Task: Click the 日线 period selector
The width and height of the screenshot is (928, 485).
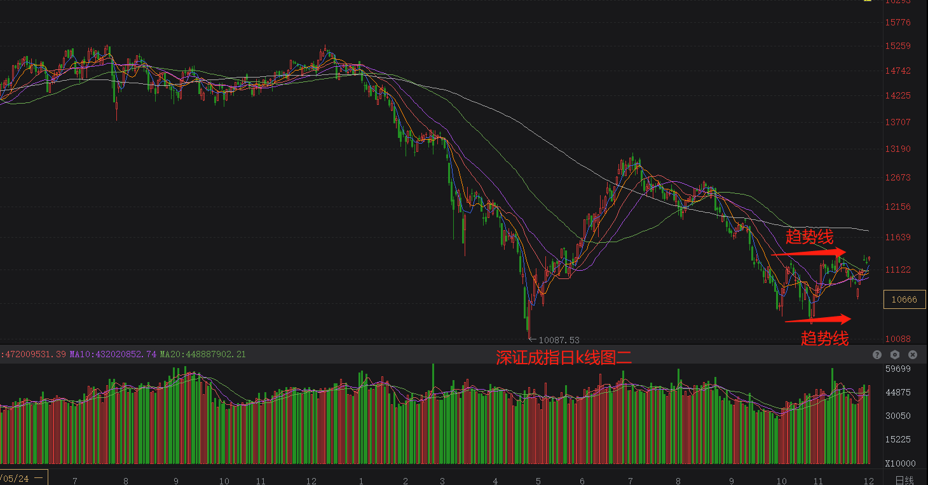Action: [904, 480]
